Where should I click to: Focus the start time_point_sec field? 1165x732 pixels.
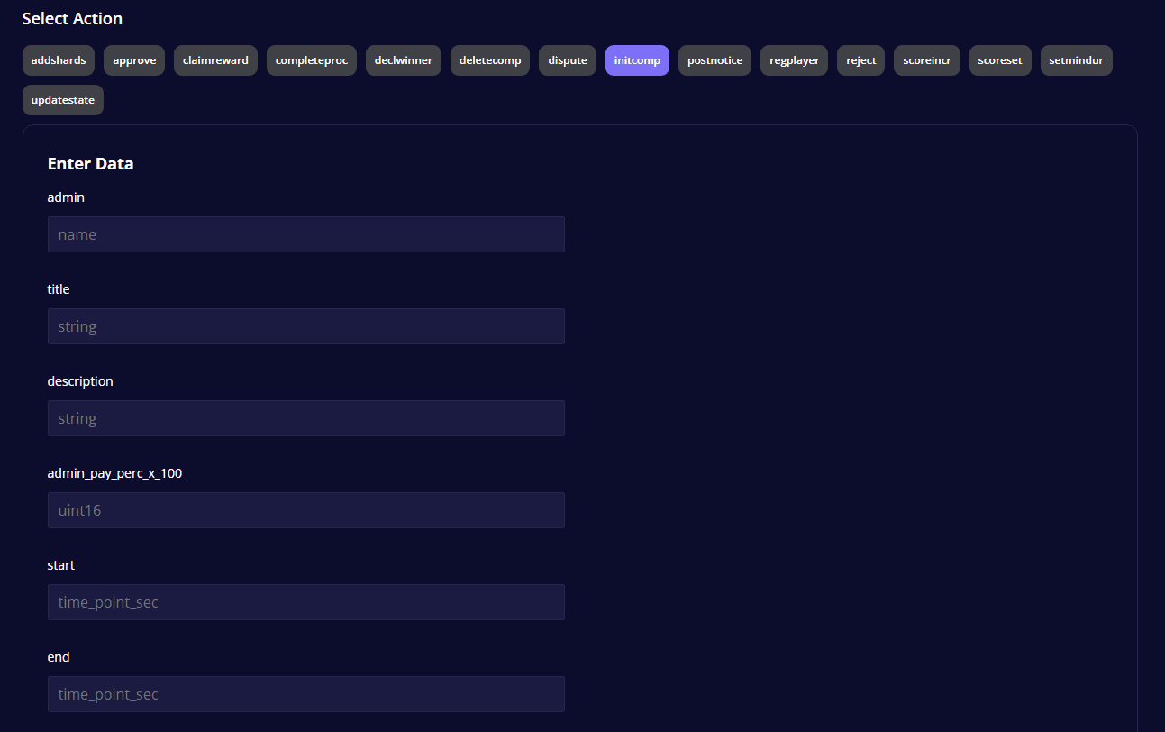pos(305,602)
